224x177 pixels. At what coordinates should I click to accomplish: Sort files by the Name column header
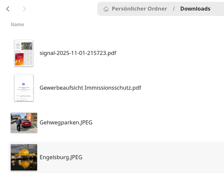coord(17,24)
